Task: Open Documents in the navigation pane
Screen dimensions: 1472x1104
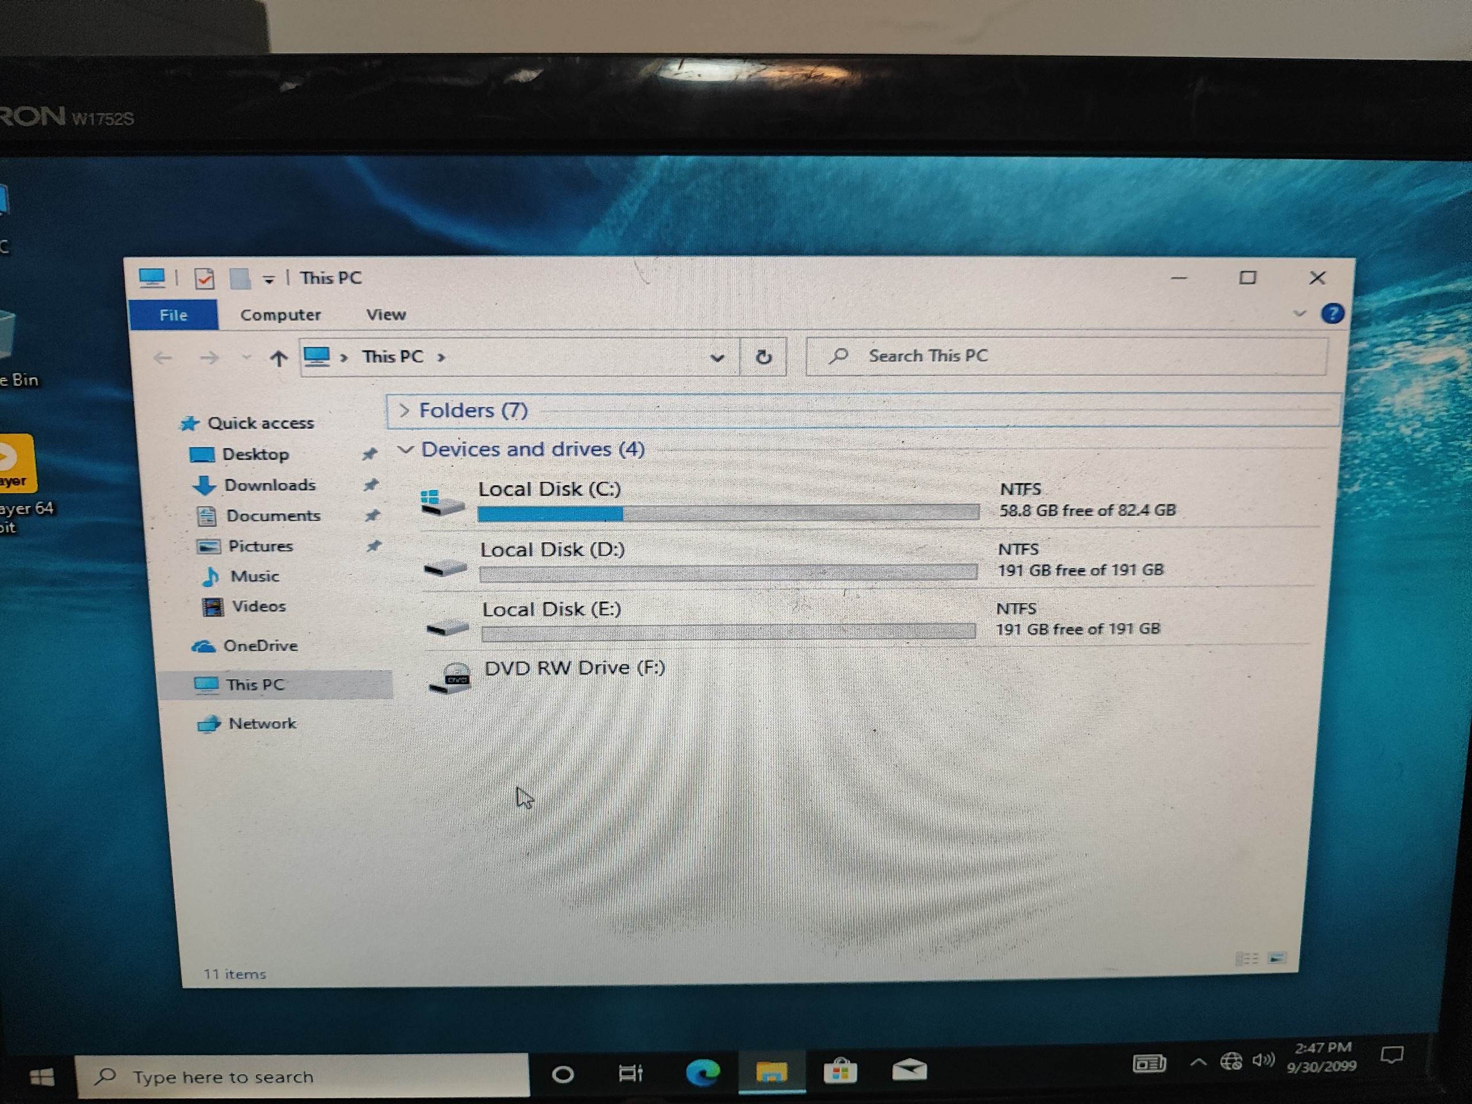Action: tap(258, 516)
